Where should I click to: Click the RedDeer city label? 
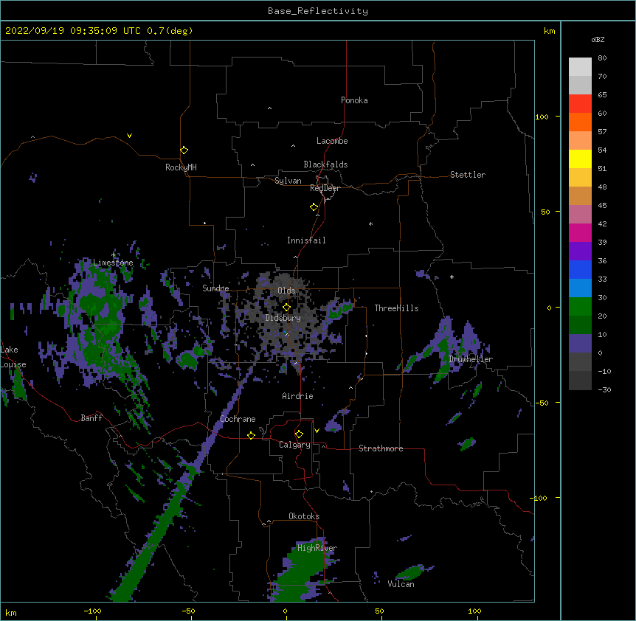pos(325,188)
